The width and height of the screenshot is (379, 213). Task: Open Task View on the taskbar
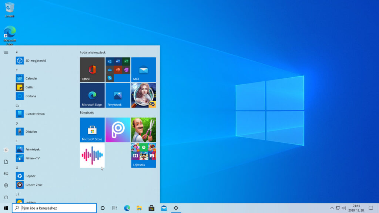coord(114,208)
